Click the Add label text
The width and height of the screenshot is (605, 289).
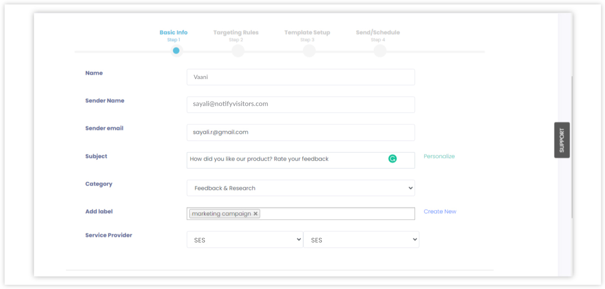point(99,211)
